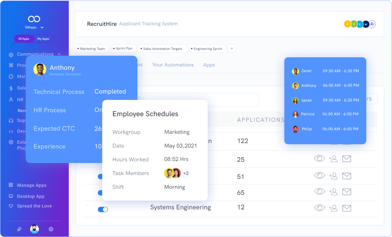Add candidate to Systems Engineering job
The image size is (392, 237).
point(333,208)
